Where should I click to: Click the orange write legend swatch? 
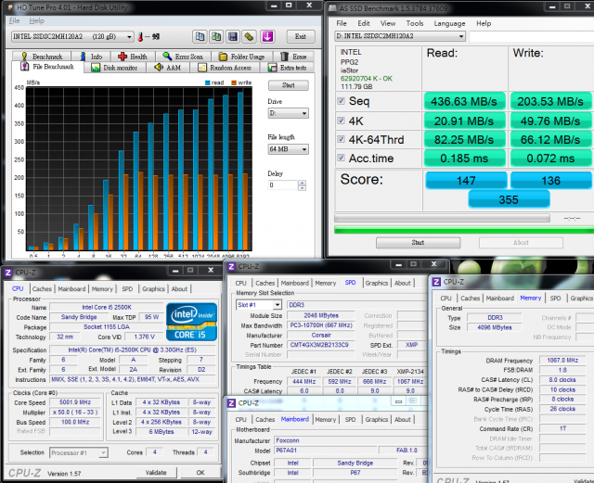click(x=234, y=83)
